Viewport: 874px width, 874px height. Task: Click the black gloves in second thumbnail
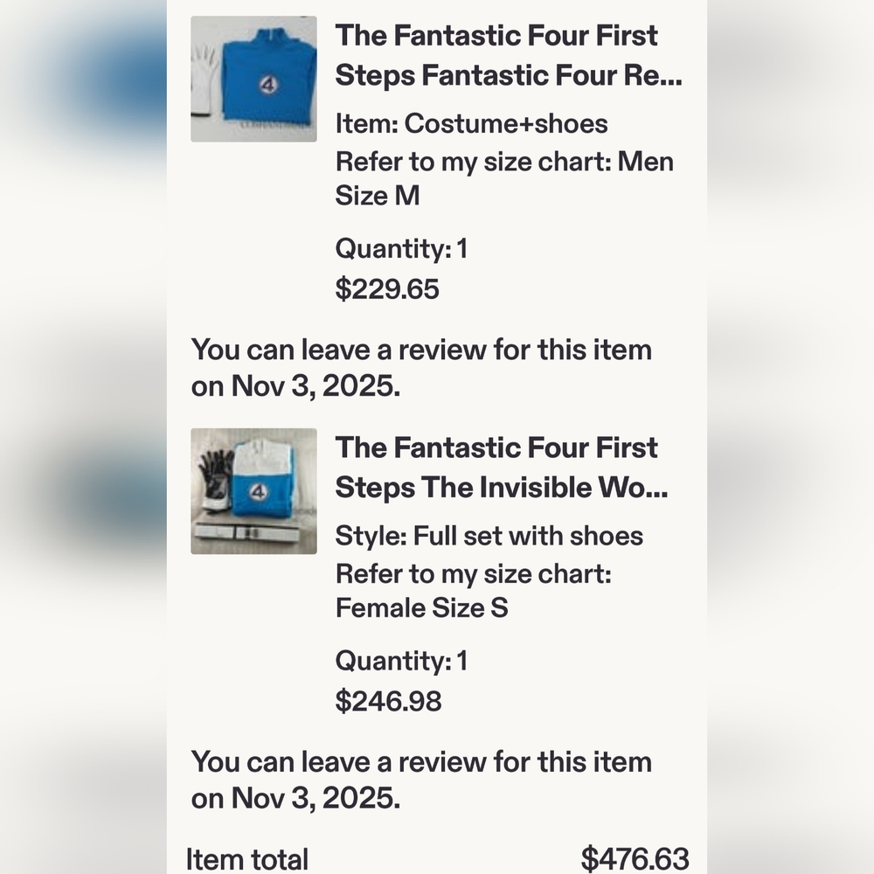215,479
